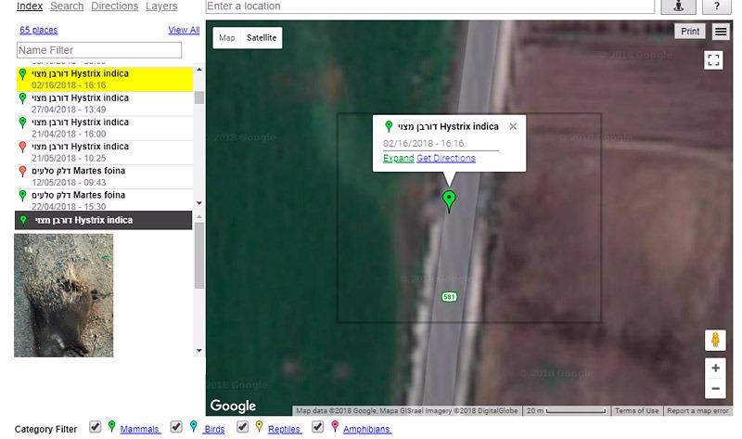Viewport: 742px width, 439px height.
Task: Switch map to Map view
Action: [227, 38]
